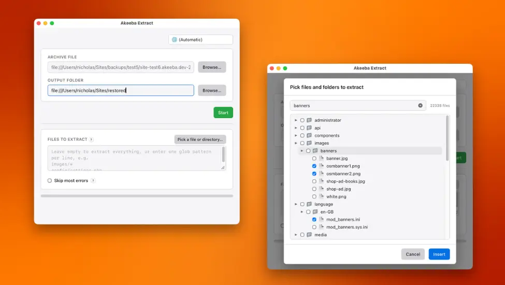Click Browse next to output folder
The height and width of the screenshot is (285, 505).
point(212,91)
